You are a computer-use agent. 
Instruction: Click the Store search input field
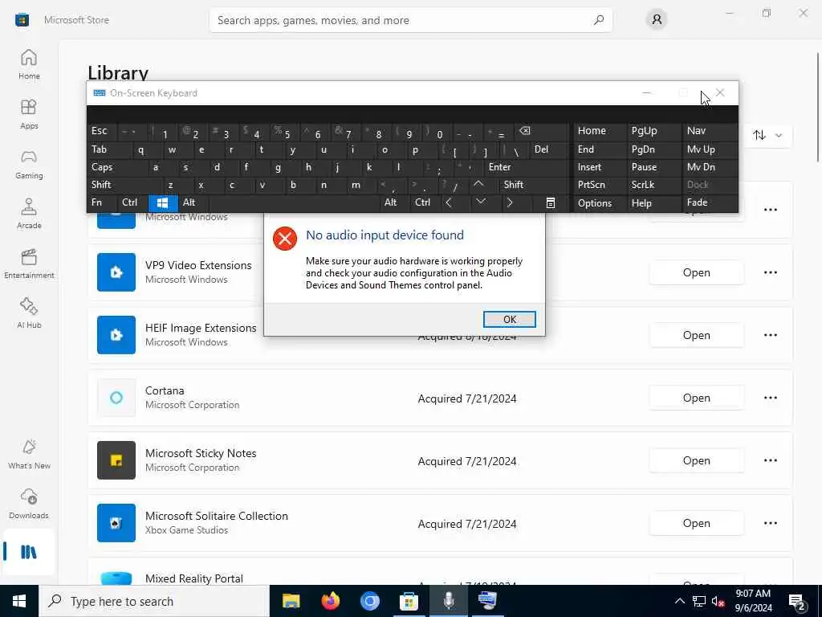(x=411, y=20)
